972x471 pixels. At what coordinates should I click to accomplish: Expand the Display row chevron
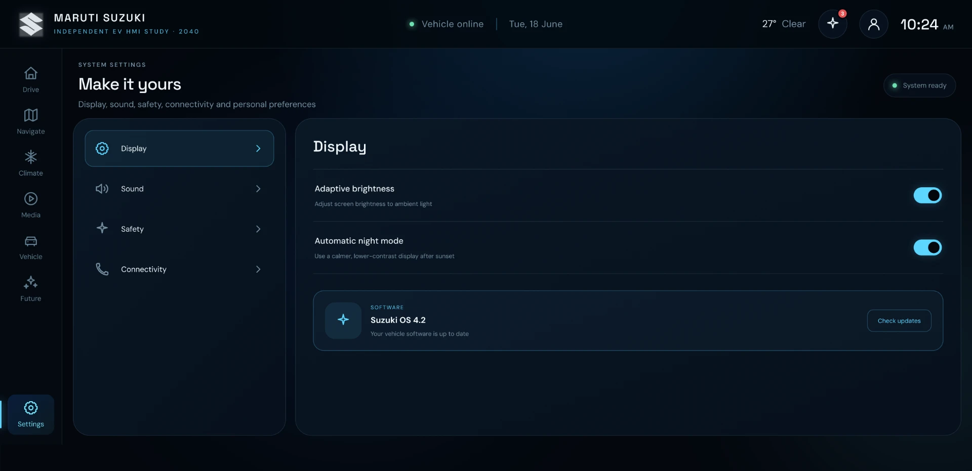tap(258, 148)
